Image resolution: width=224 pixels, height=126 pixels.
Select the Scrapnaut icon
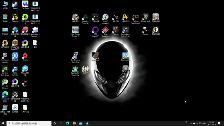tap(96, 57)
